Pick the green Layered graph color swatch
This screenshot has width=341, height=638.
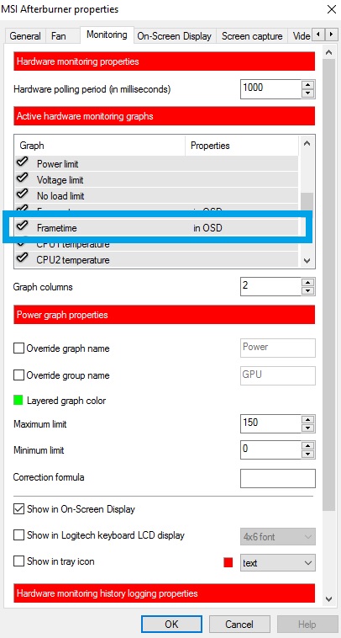pos(18,401)
